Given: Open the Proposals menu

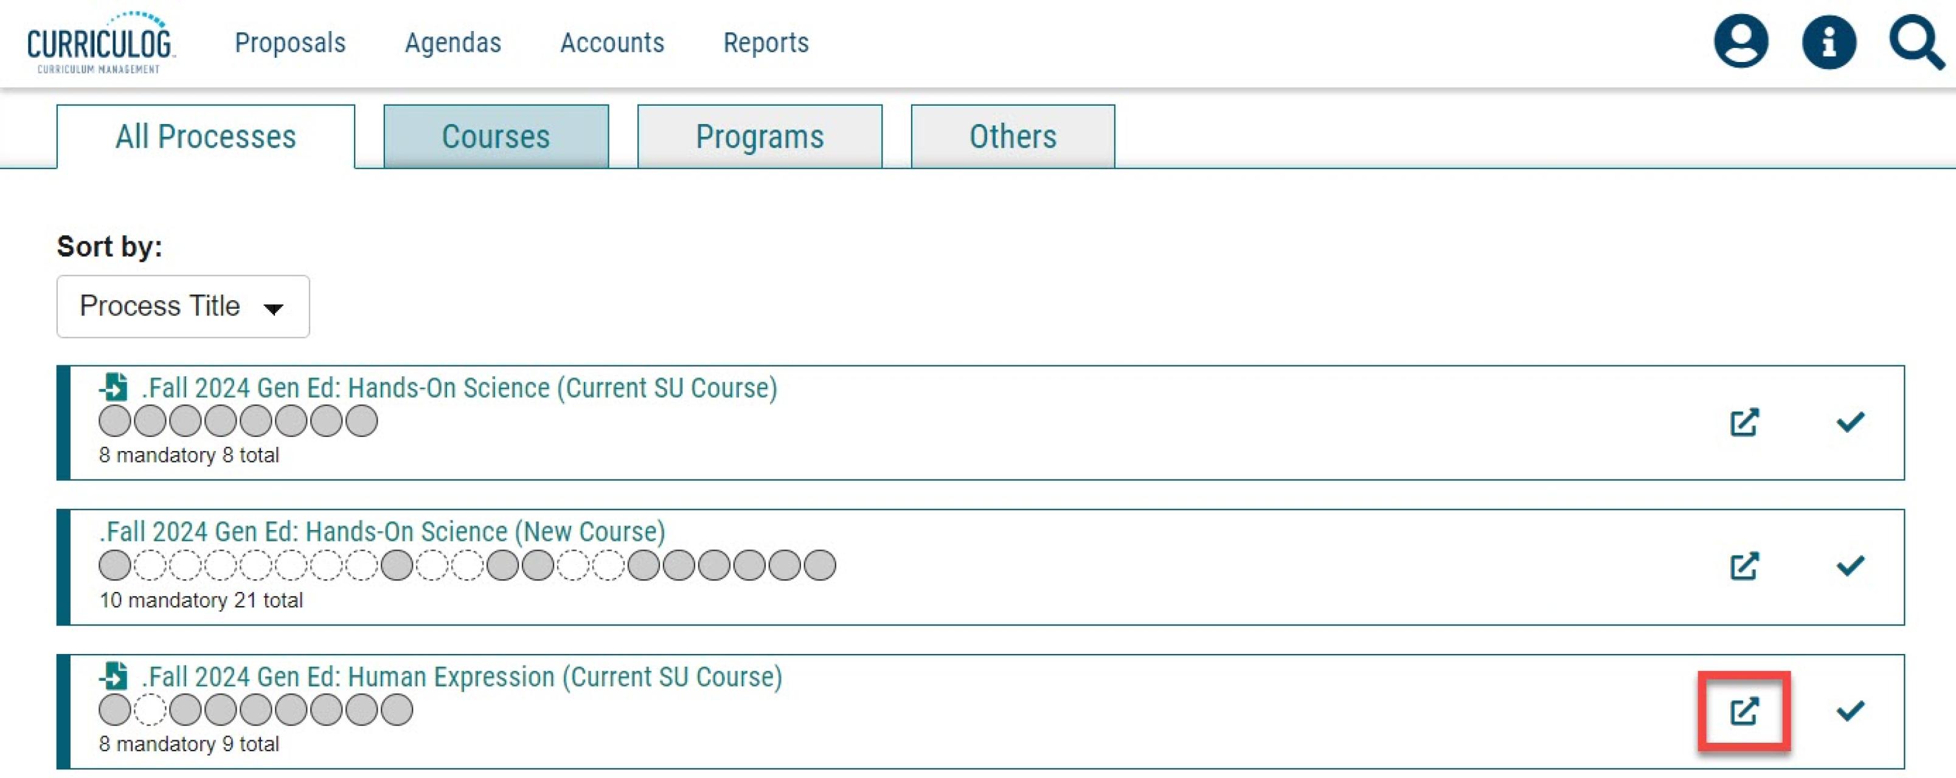Looking at the screenshot, I should pos(291,43).
